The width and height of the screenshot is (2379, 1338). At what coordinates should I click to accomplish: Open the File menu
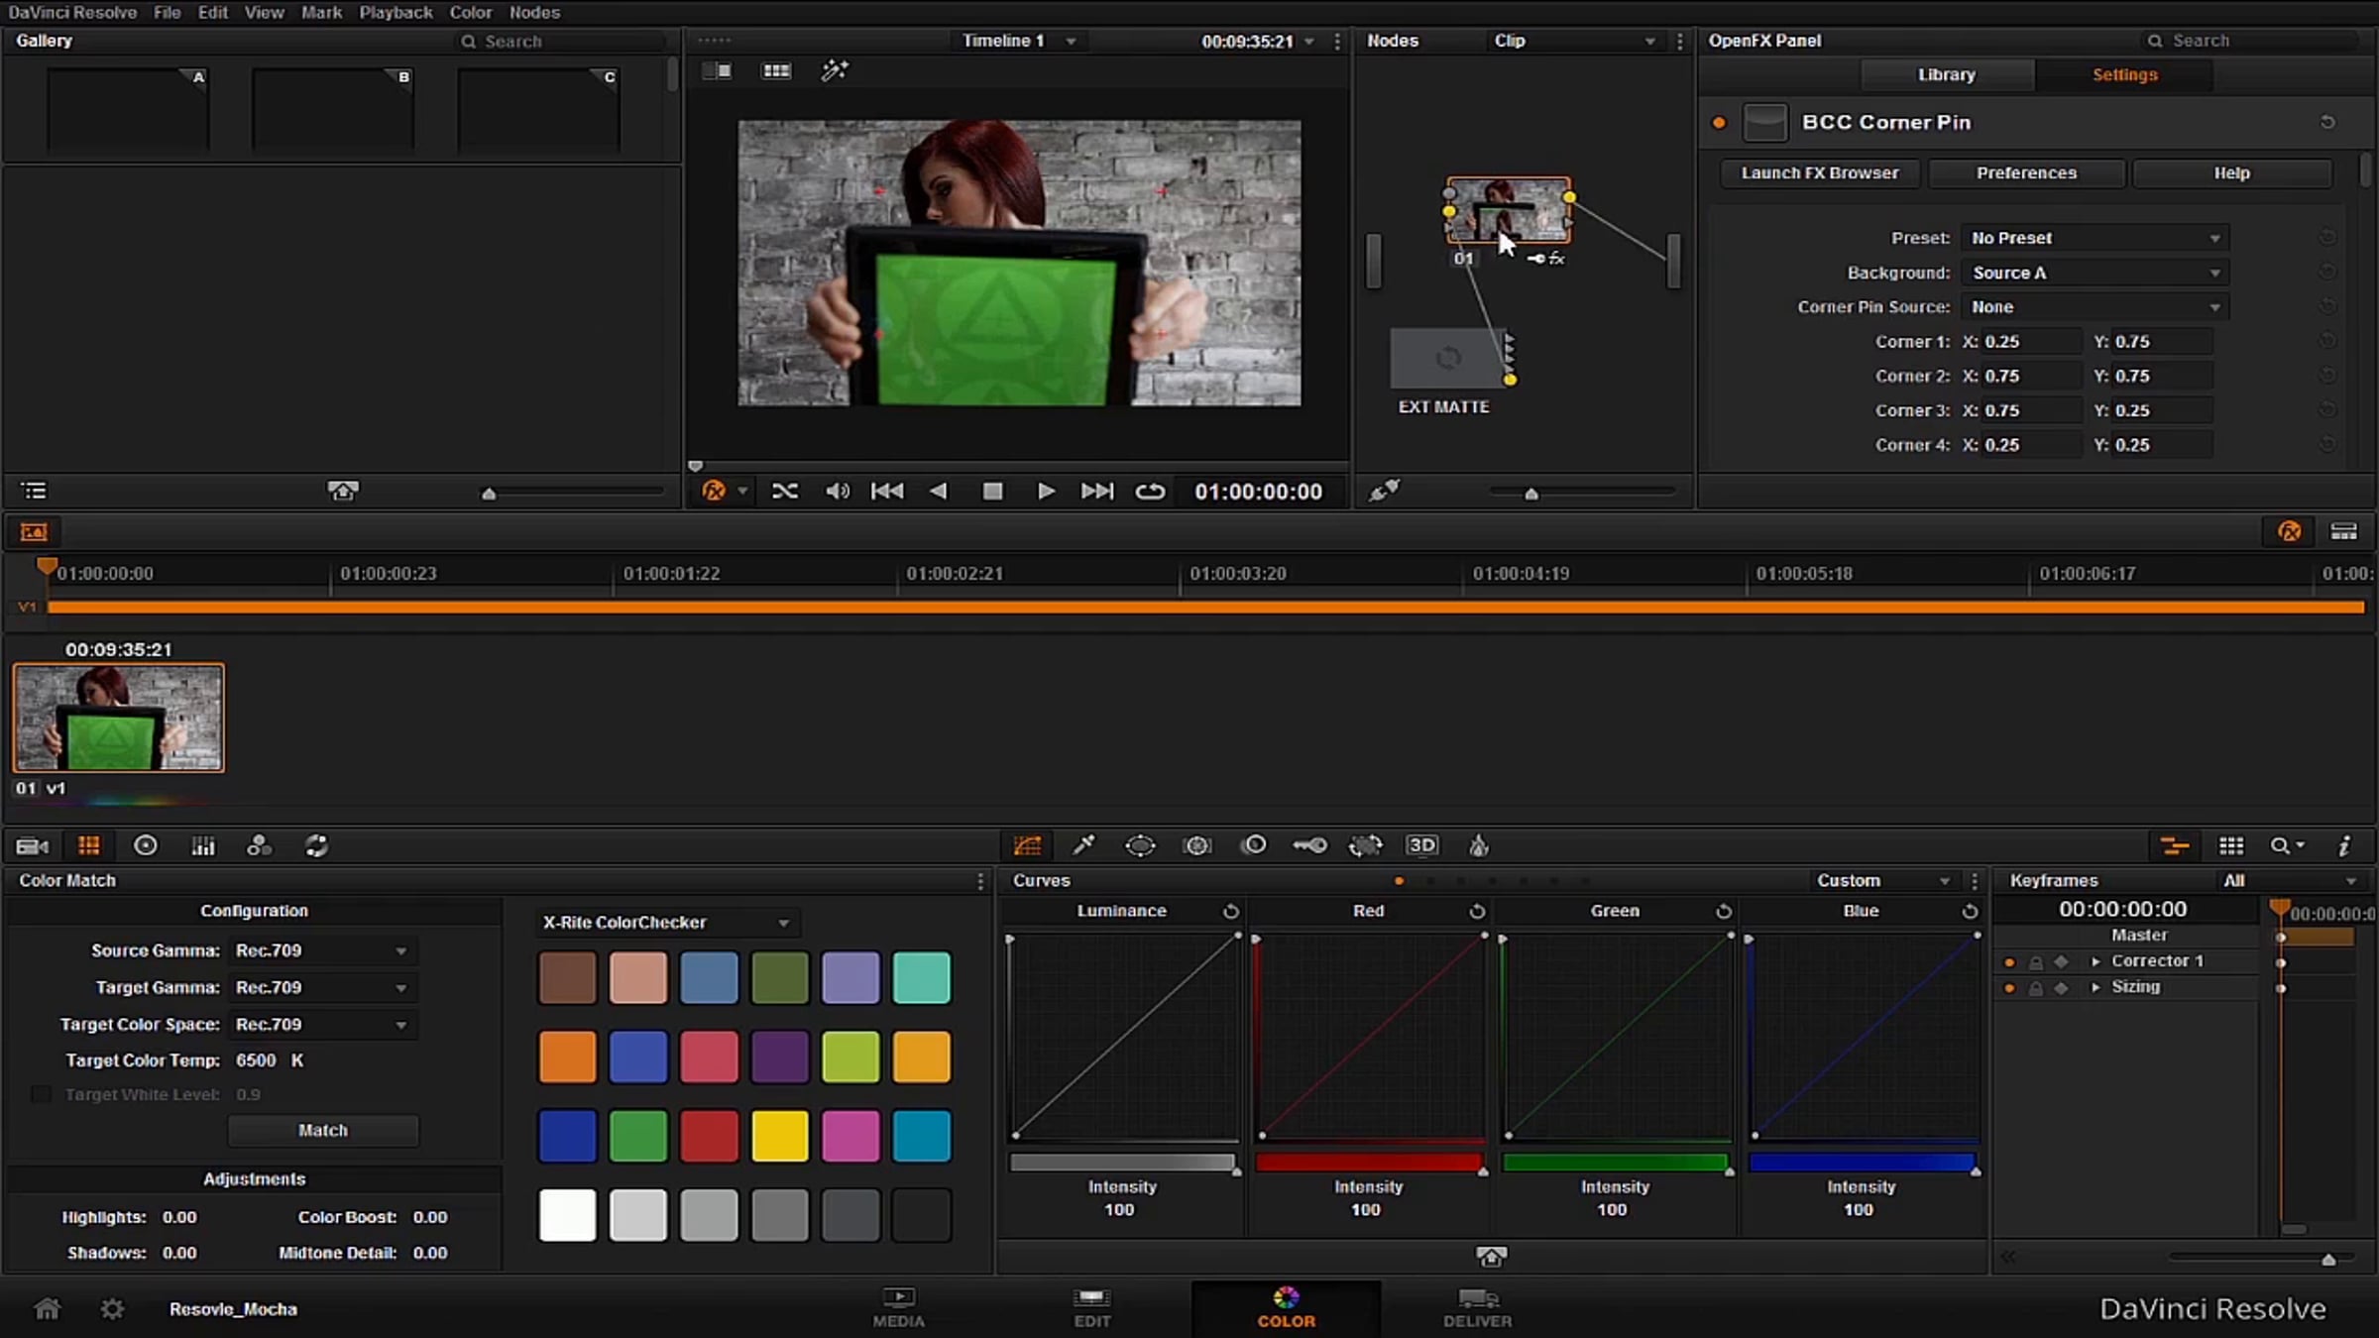[x=168, y=12]
